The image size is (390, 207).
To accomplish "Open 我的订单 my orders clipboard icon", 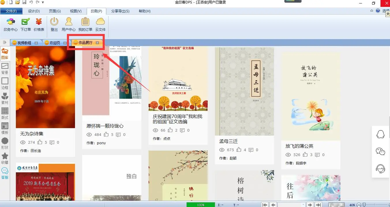I will click(85, 24).
